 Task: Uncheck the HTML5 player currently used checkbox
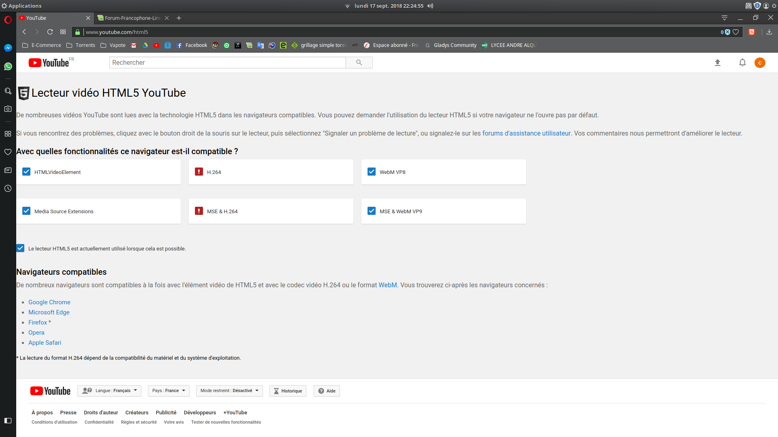pos(20,248)
